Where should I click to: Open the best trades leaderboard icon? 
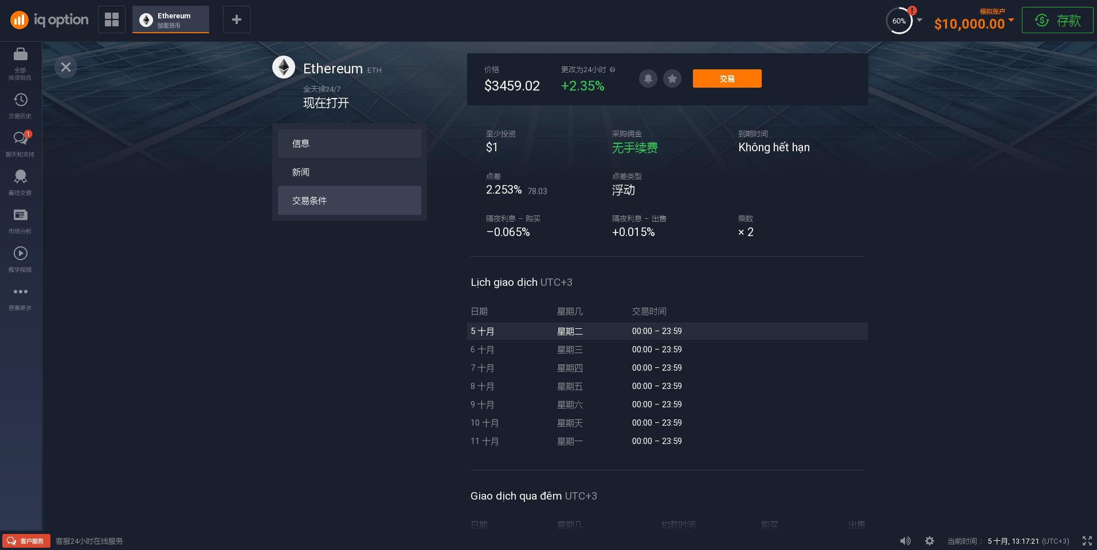[21, 177]
